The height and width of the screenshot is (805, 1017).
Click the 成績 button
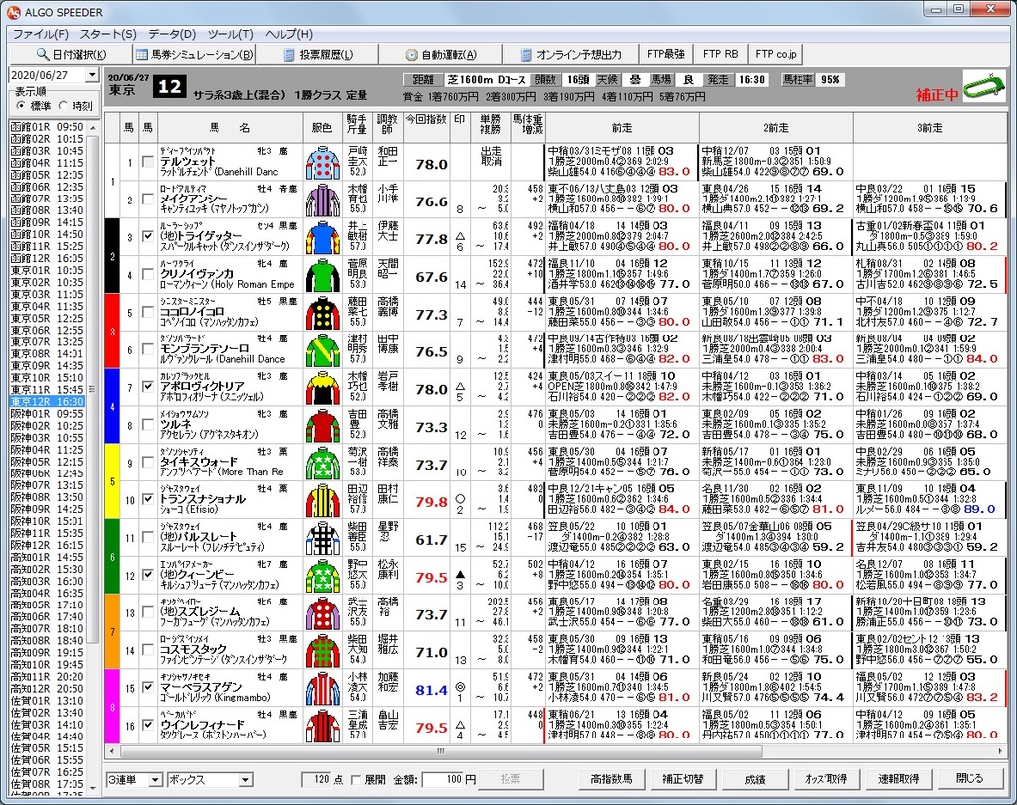coord(755,779)
